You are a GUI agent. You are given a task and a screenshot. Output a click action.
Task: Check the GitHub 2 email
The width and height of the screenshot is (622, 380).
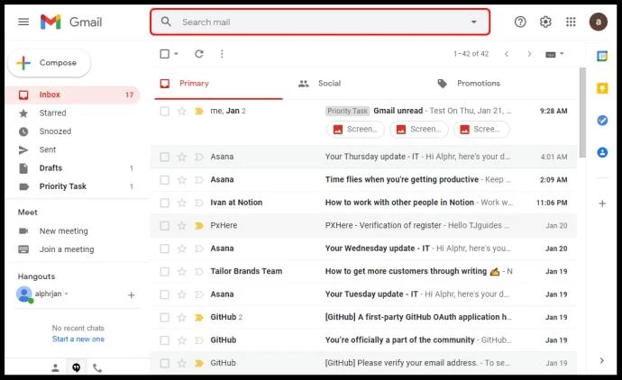tap(165, 317)
